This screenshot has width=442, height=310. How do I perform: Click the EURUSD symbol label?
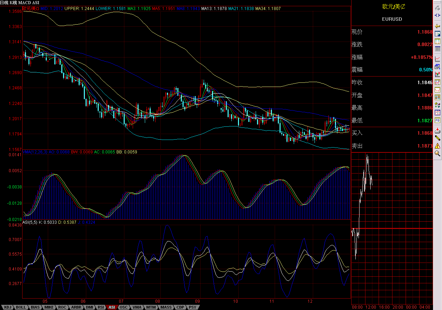392,19
